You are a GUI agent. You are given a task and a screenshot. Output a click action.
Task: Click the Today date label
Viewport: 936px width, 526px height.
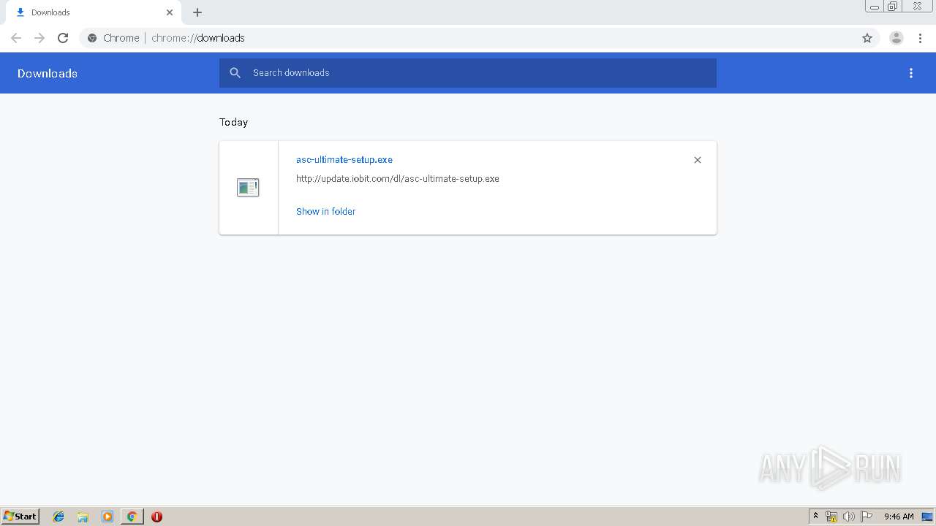click(234, 122)
